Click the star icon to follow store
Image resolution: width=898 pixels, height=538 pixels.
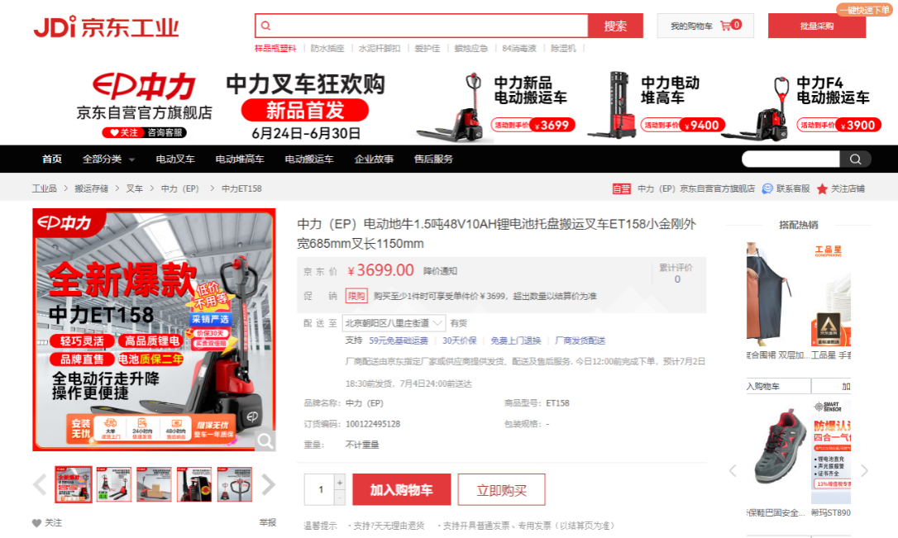(822, 189)
